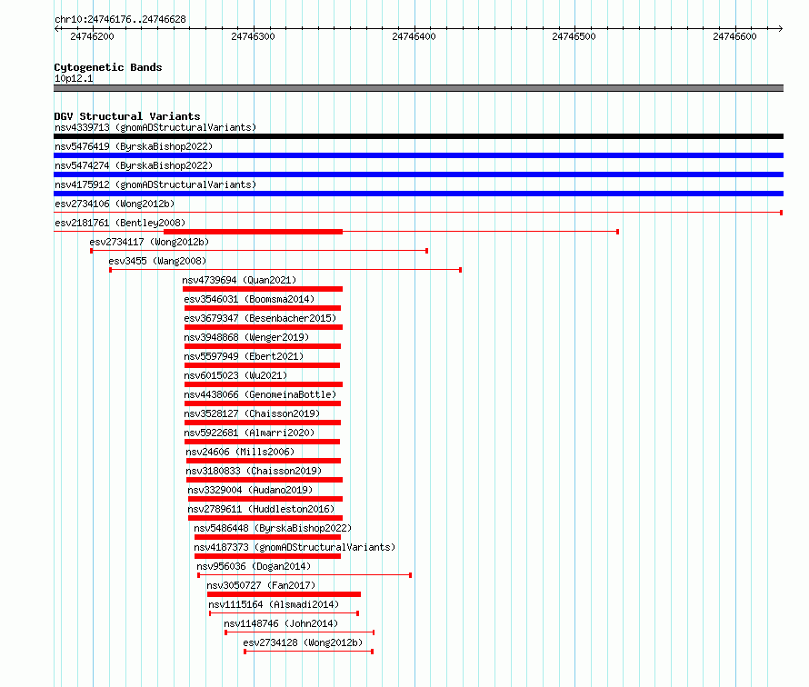
Task: Click the red nsv3050727 variant bar
Action: click(285, 594)
